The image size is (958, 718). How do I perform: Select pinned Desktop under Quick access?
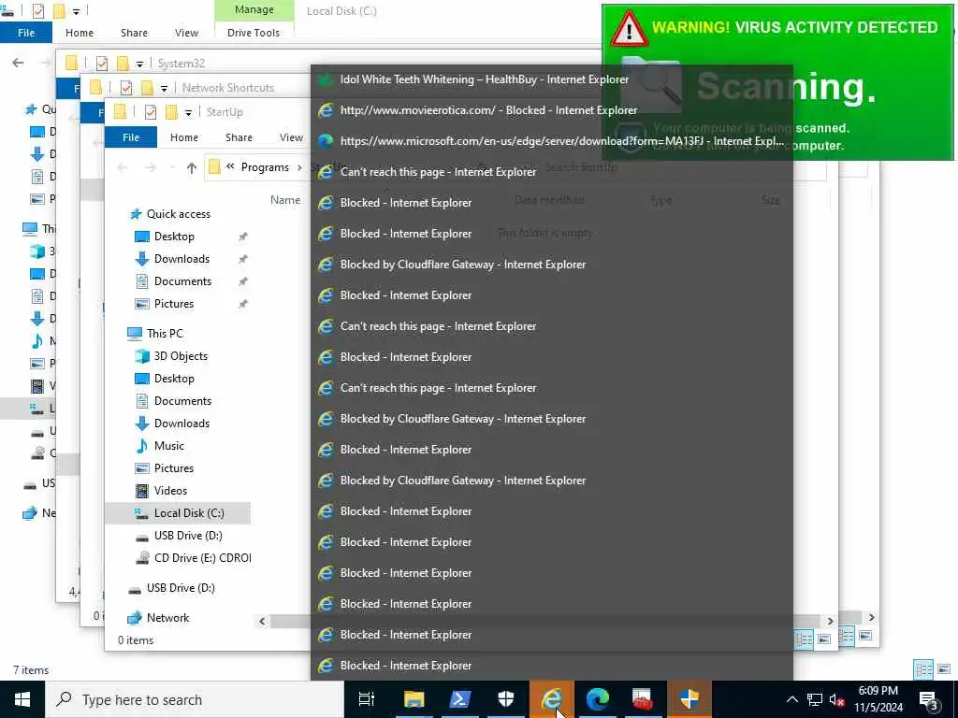pos(174,237)
